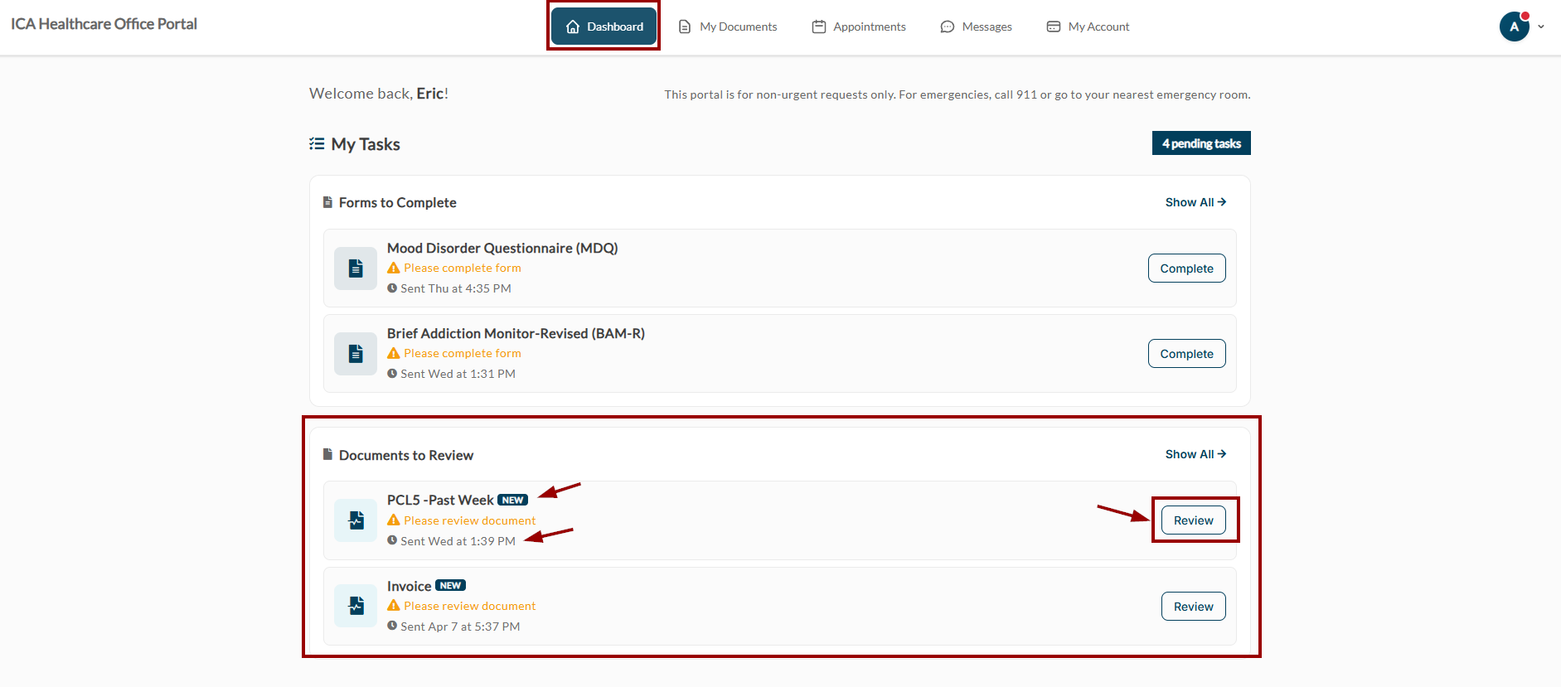
Task: Click the Documents to Review heading
Action: point(406,455)
